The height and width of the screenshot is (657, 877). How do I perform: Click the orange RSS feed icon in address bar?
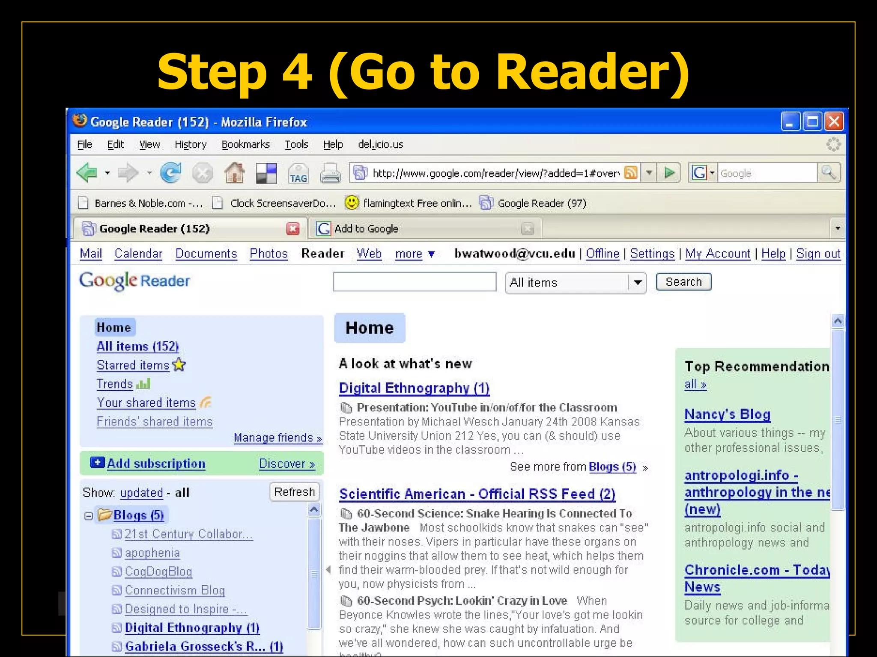pyautogui.click(x=631, y=173)
